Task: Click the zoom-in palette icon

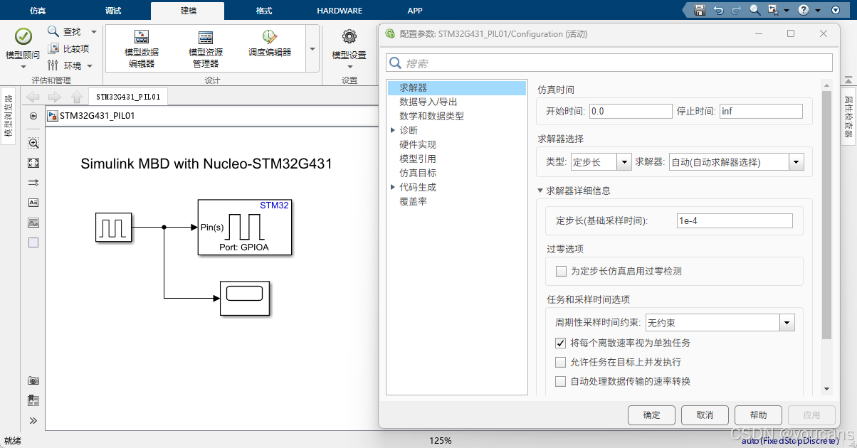Action: [x=33, y=143]
